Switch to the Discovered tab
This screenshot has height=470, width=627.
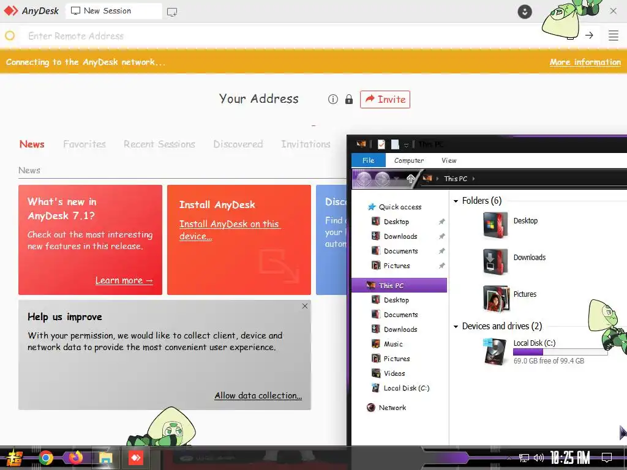point(238,144)
